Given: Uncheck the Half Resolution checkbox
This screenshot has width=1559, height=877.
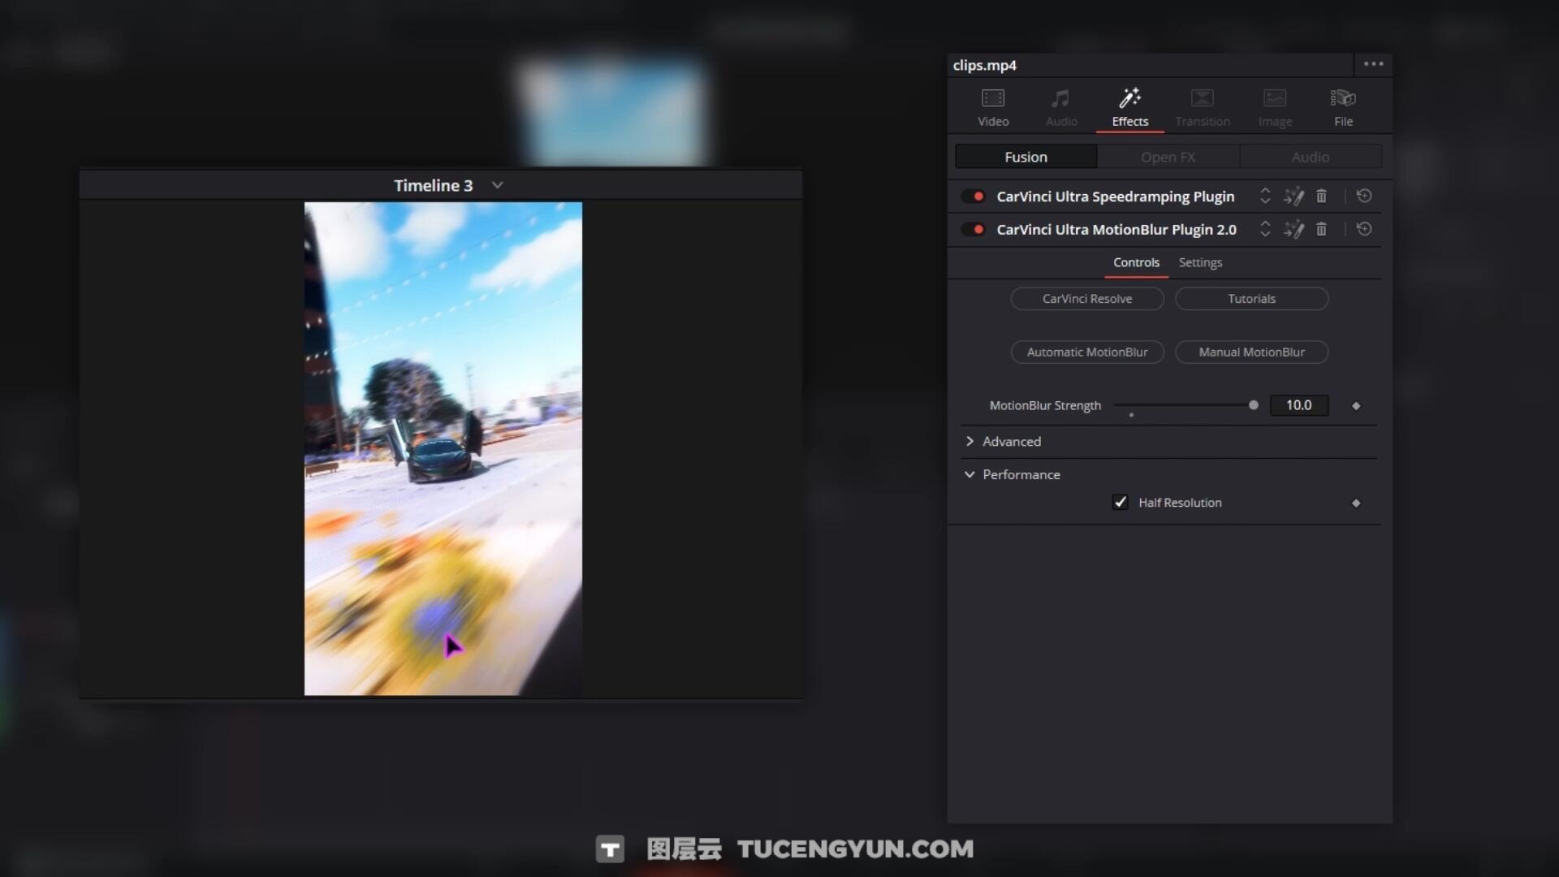Looking at the screenshot, I should click(x=1120, y=503).
